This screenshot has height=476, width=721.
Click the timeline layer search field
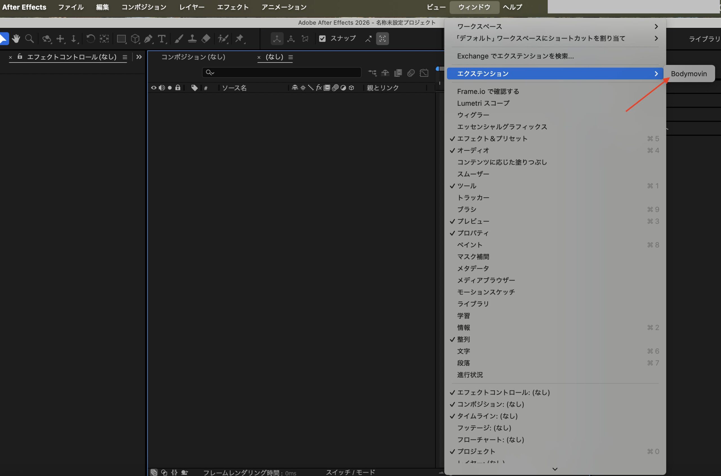pyautogui.click(x=286, y=73)
